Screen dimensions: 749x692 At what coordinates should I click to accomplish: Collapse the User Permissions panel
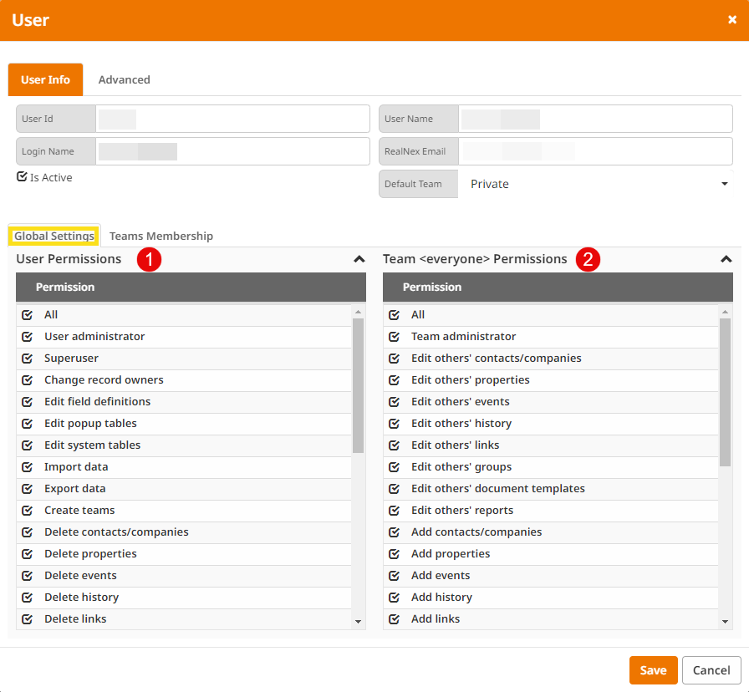point(359,259)
